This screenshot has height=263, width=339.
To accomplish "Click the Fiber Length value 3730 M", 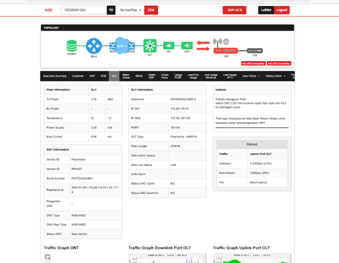I will click(x=175, y=146).
